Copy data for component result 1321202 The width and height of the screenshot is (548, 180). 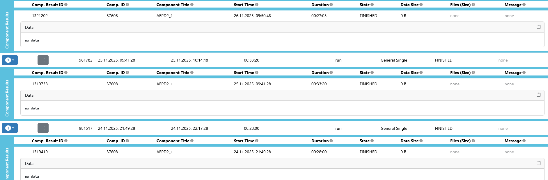(538, 27)
